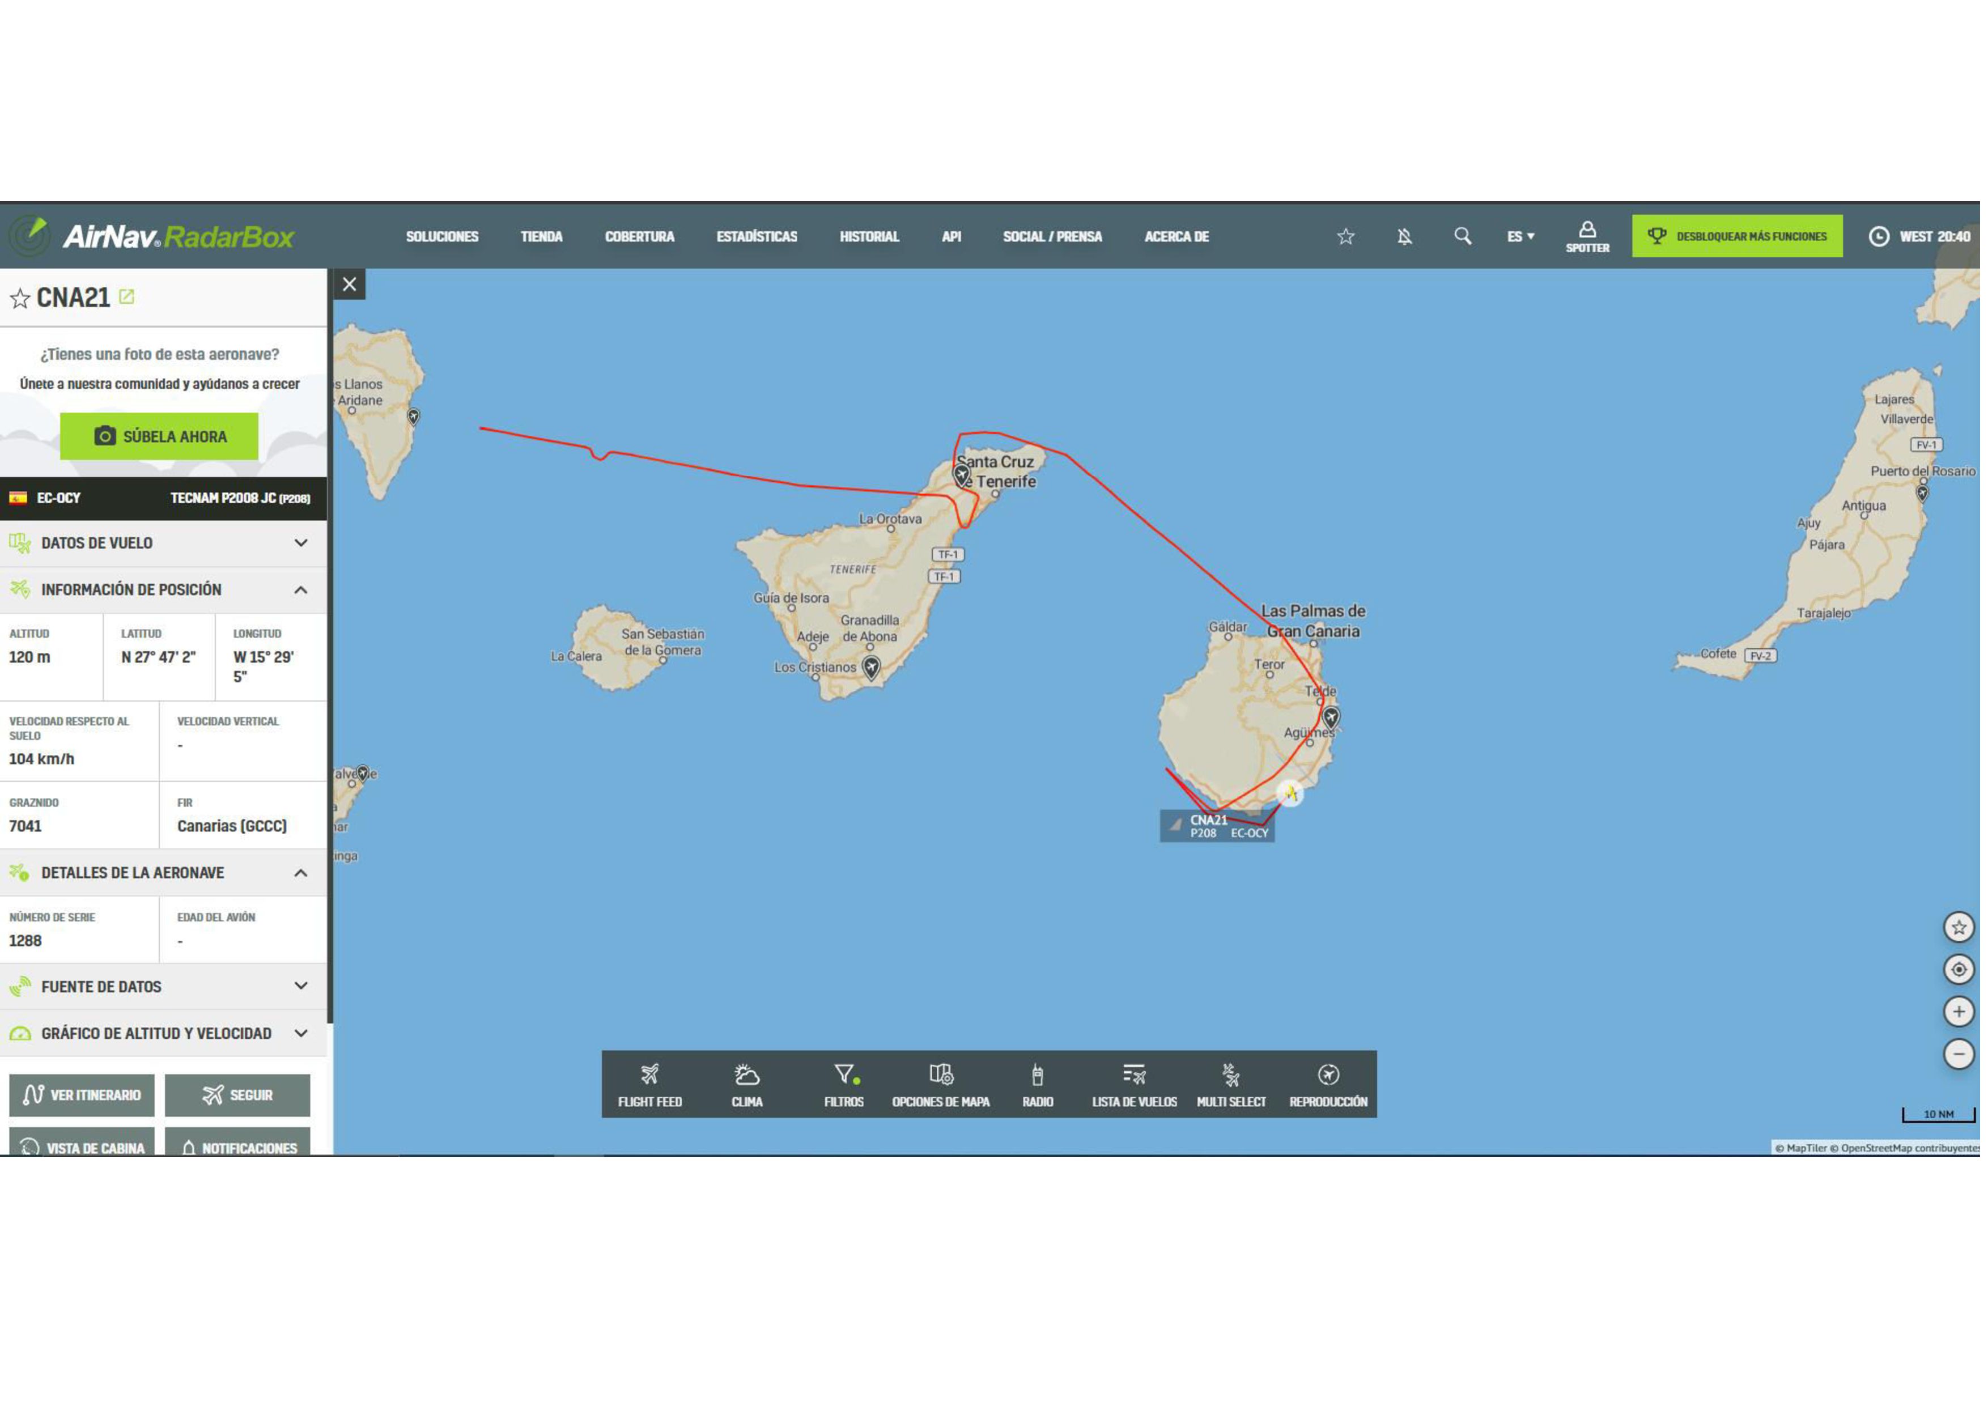Toggle the CNA21 favorite star

pyautogui.click(x=20, y=300)
